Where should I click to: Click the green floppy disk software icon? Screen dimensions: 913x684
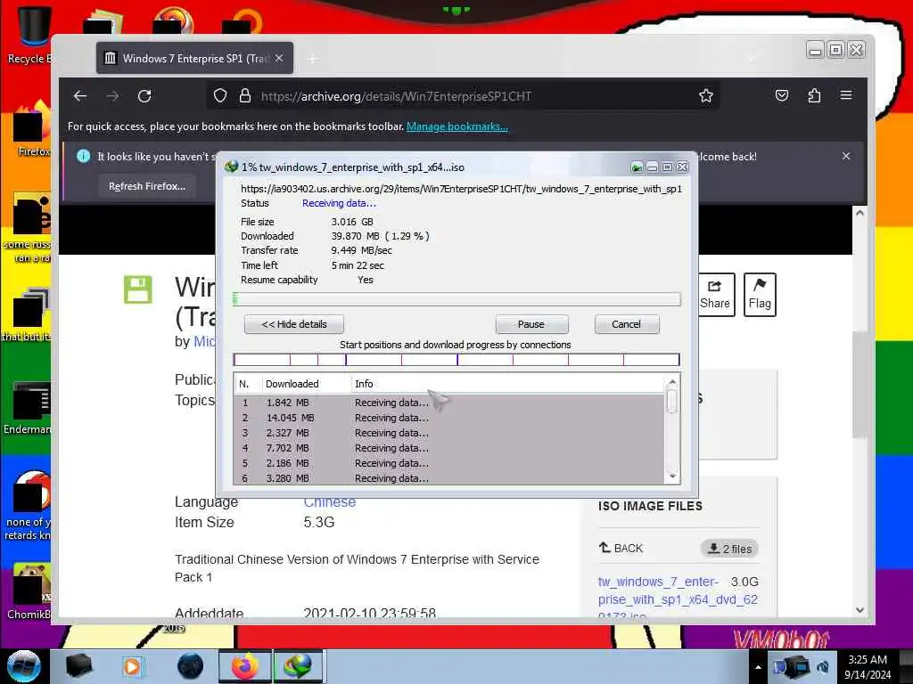point(138,289)
